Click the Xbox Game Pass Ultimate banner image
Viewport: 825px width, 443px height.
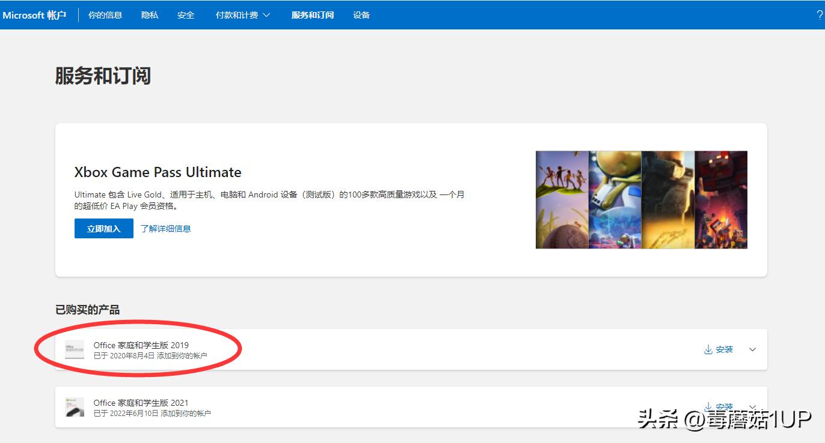[641, 199]
